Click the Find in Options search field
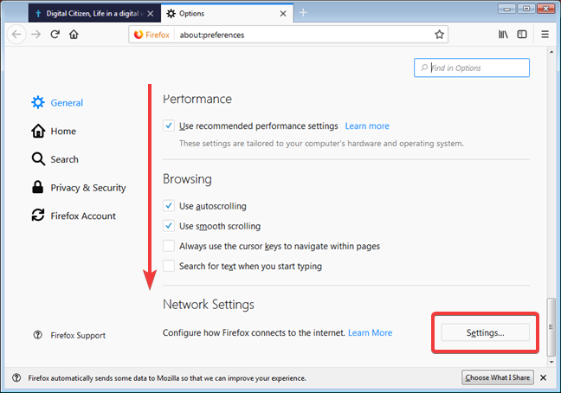Image resolution: width=561 pixels, height=393 pixels. point(472,68)
